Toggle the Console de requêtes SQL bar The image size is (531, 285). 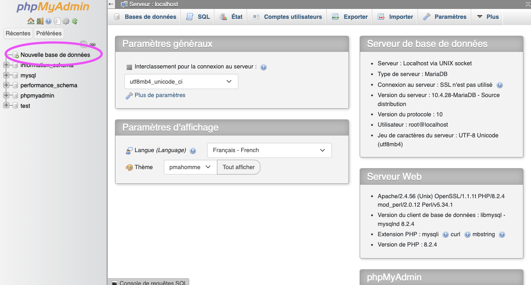pos(149,282)
